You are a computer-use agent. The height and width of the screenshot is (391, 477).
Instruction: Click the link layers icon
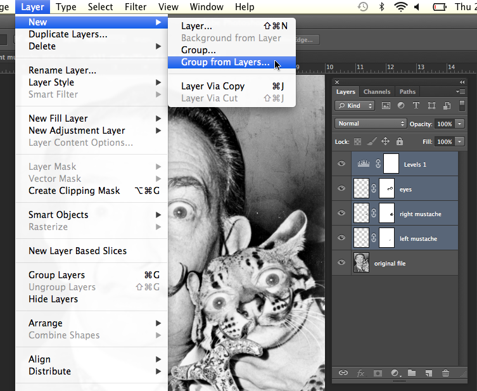343,373
